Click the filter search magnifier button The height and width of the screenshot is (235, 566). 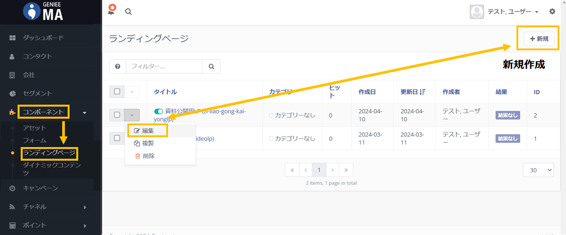[x=211, y=67]
